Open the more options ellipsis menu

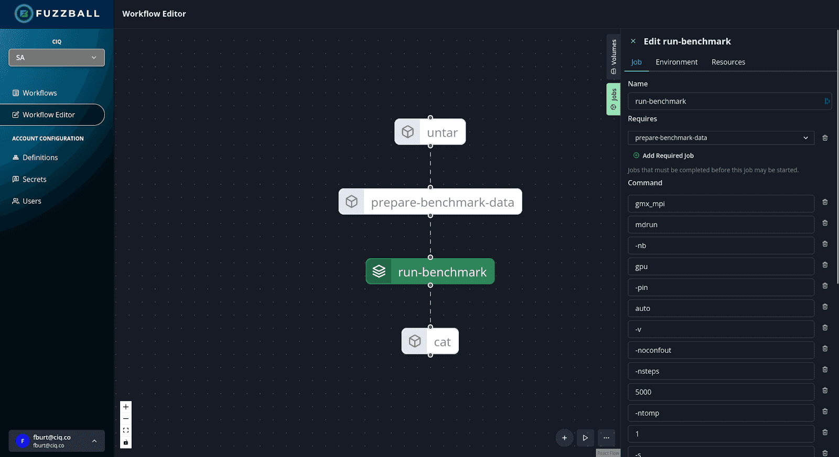coord(606,438)
